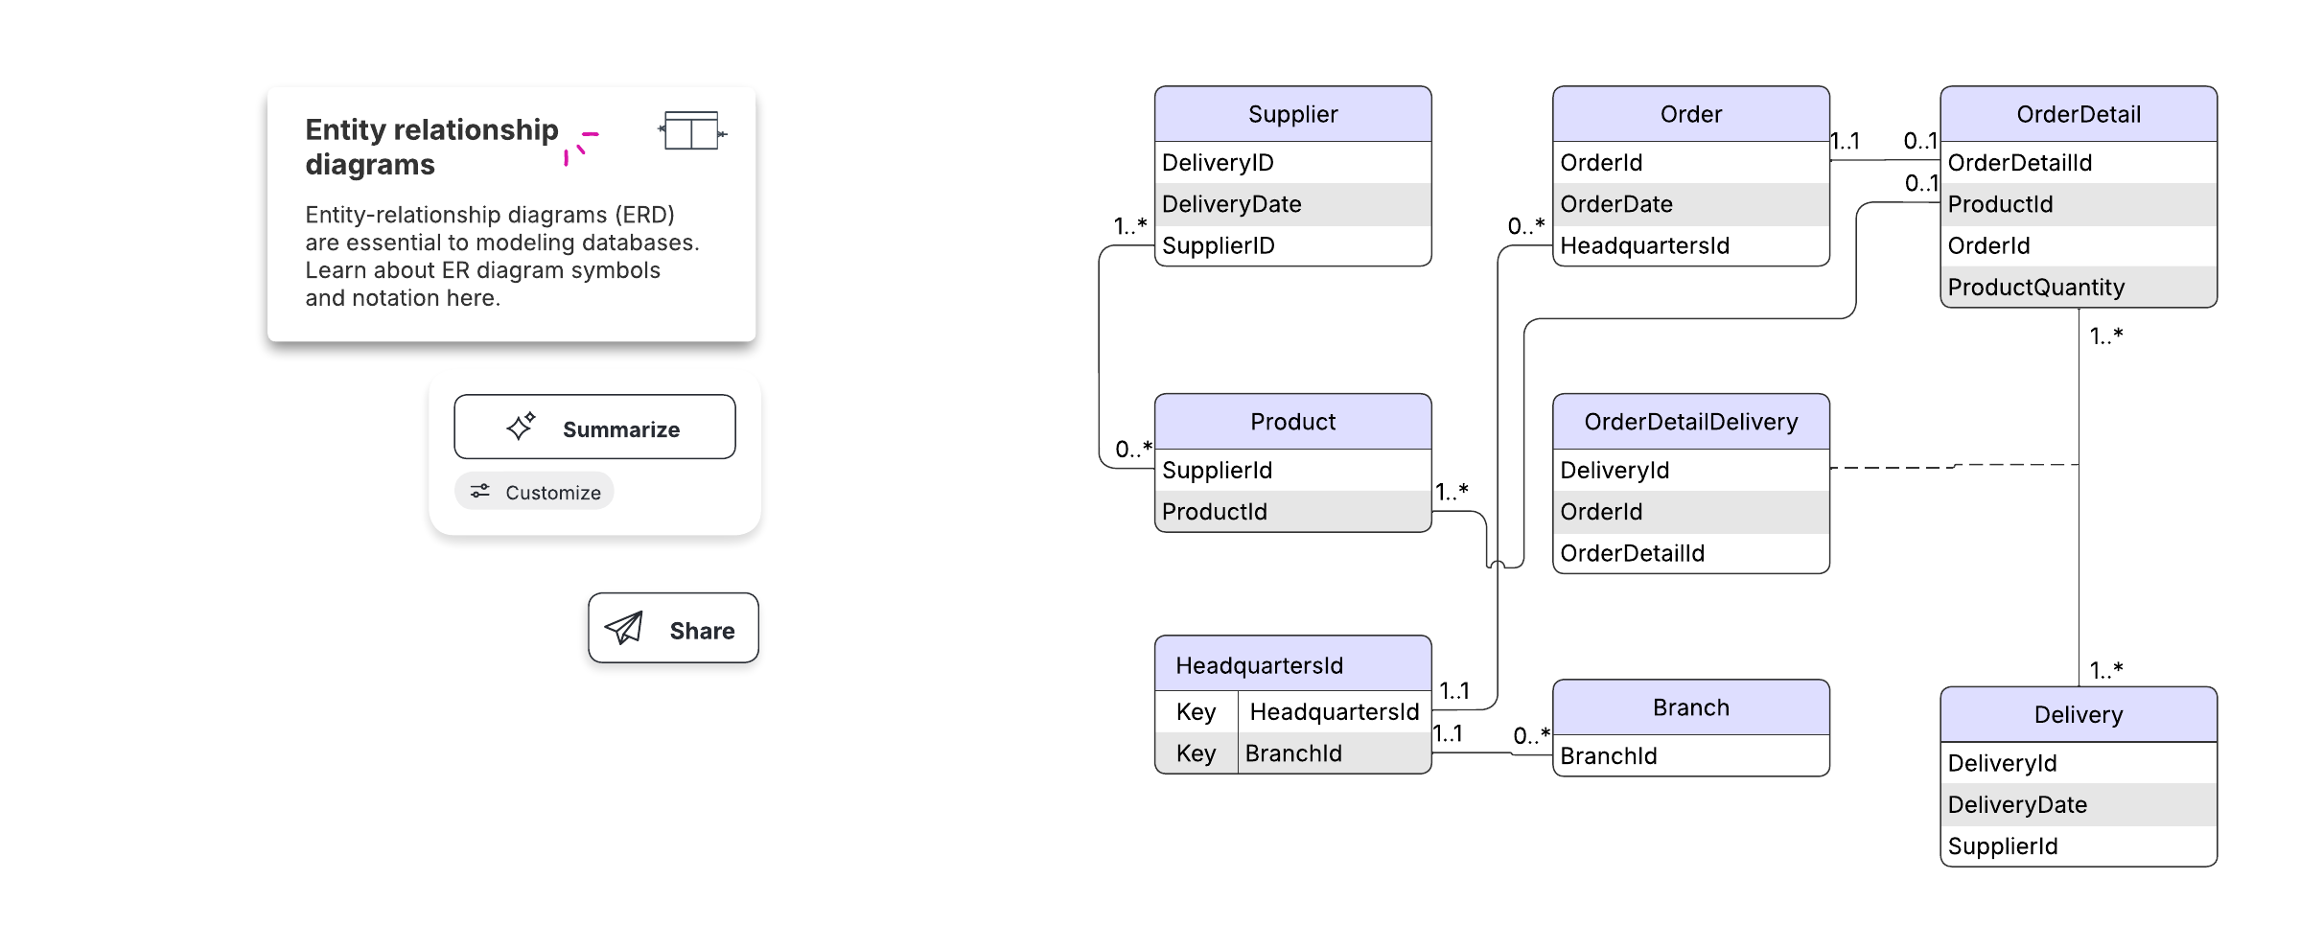Click the paper plane Share icon
Image resolution: width=2300 pixels, height=949 pixels.
(624, 628)
